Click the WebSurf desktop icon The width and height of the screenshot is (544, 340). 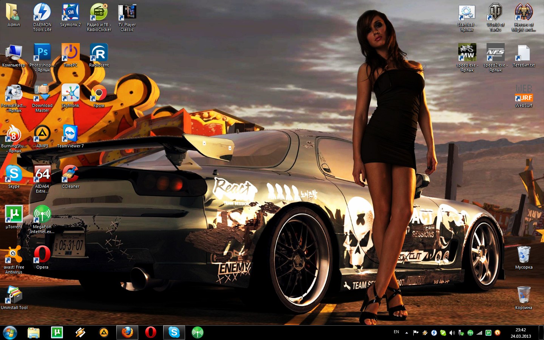pos(524,96)
